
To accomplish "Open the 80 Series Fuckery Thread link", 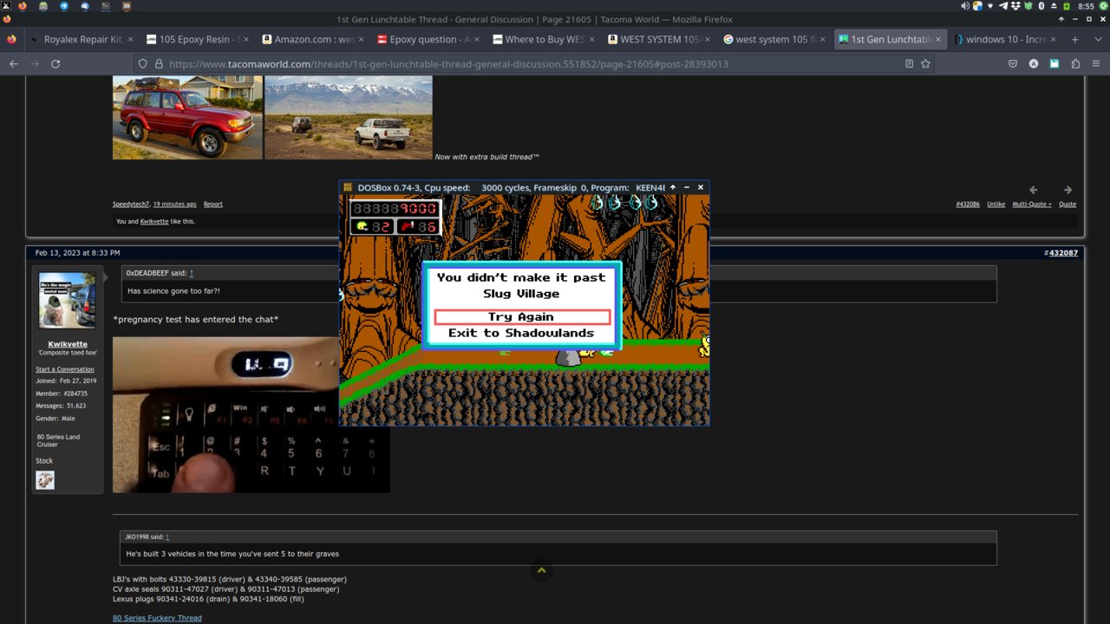I will [x=157, y=618].
